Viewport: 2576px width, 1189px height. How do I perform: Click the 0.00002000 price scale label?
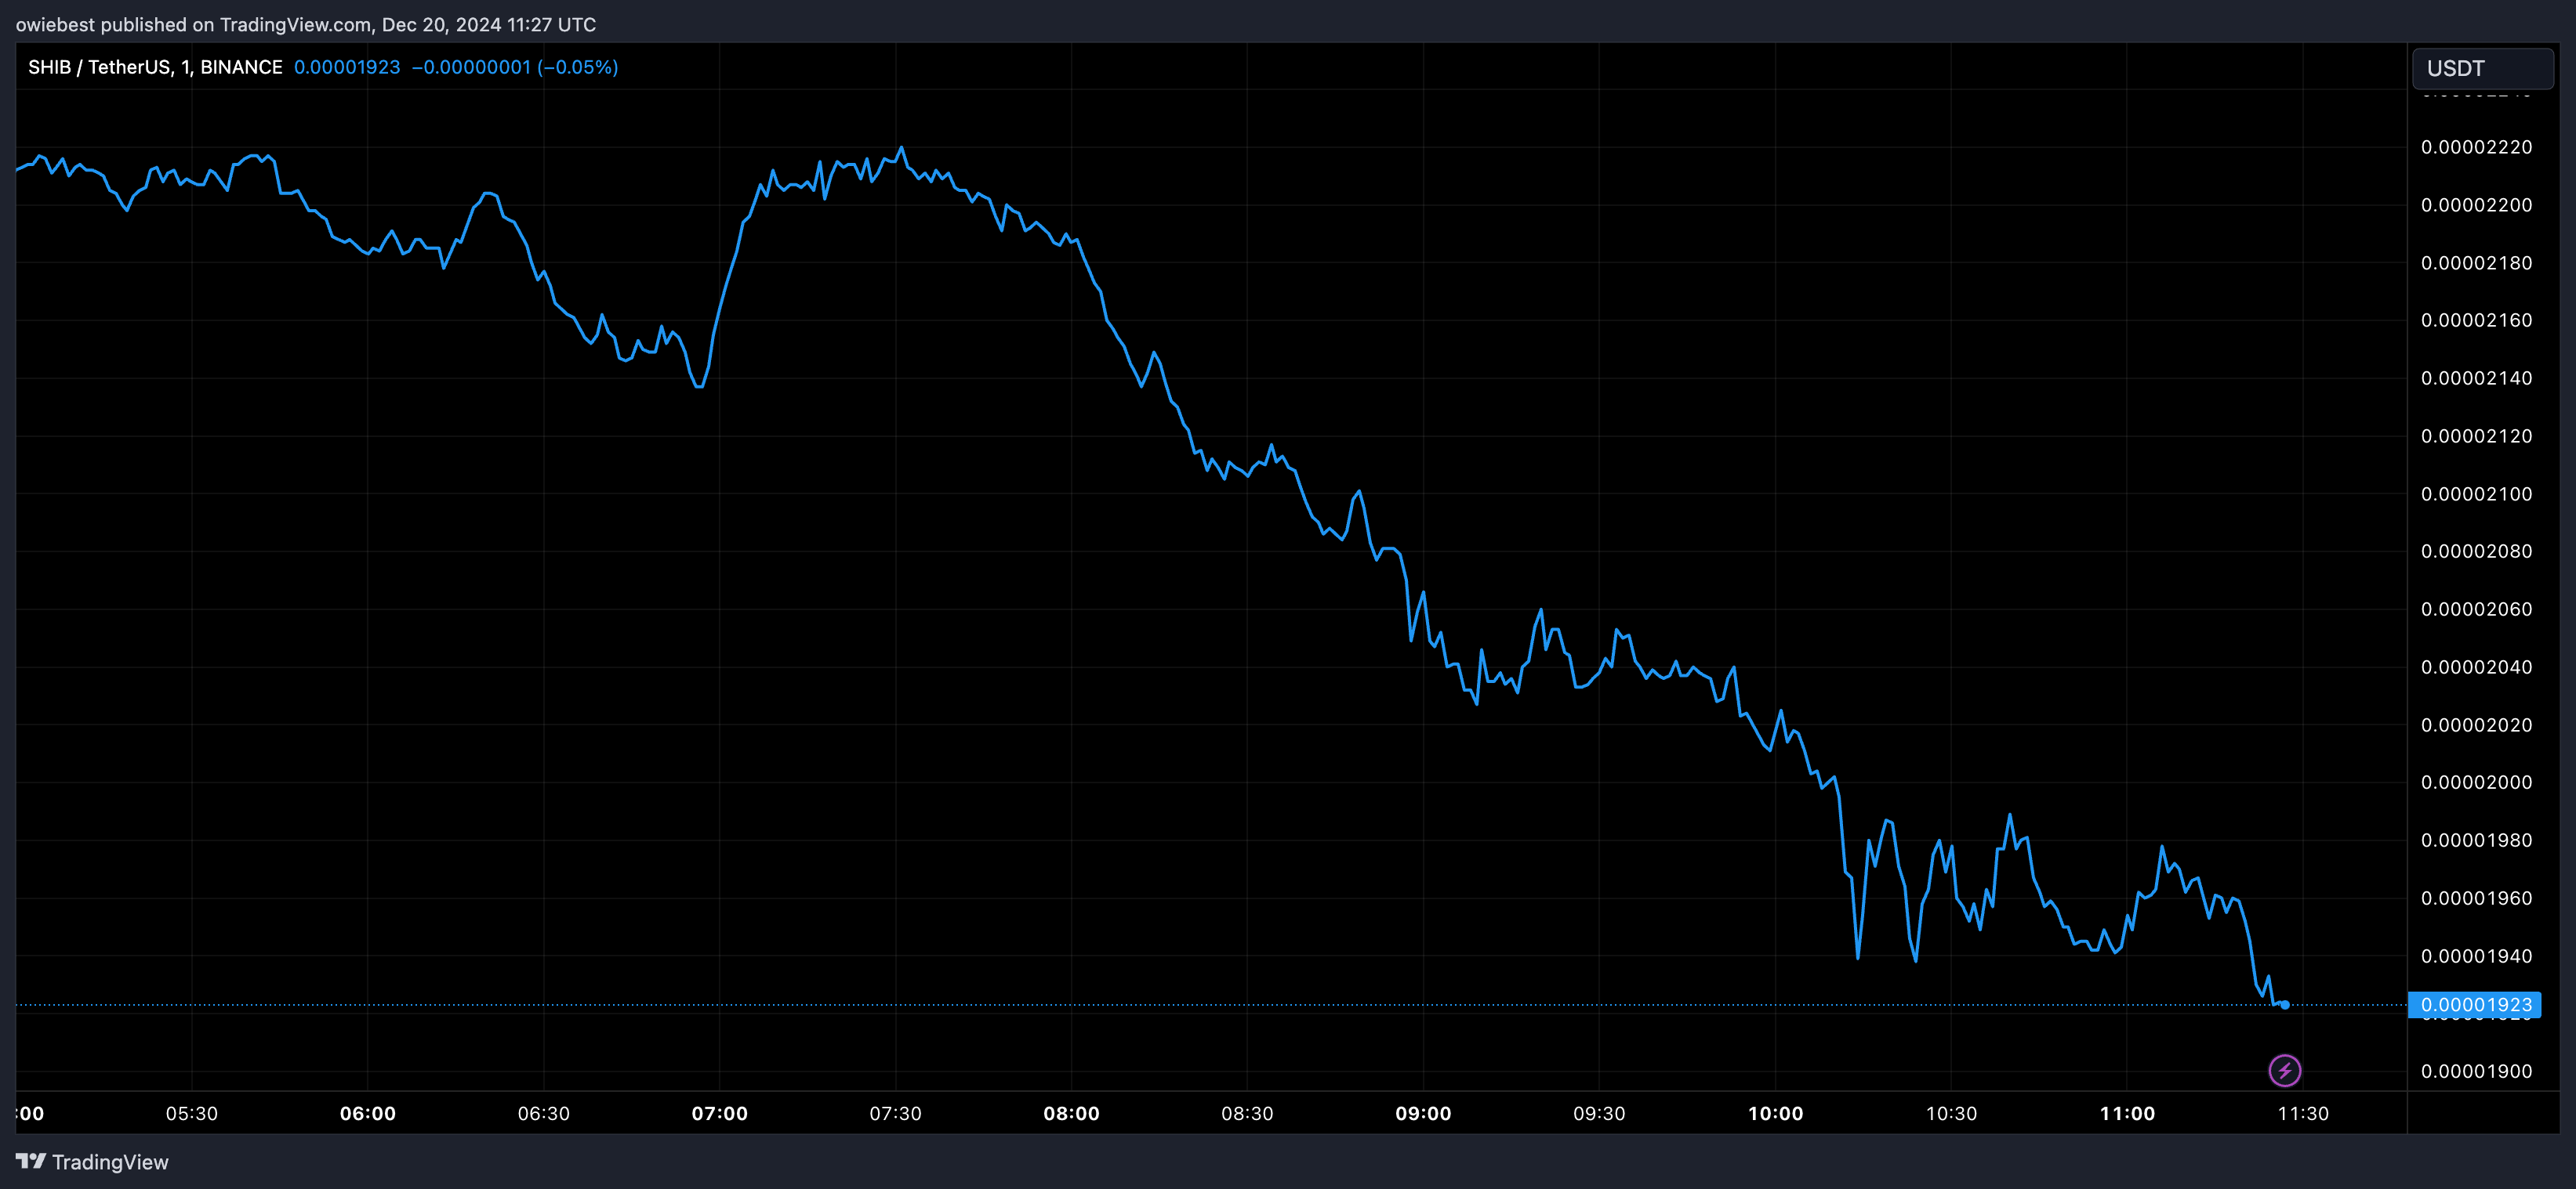tap(2476, 782)
